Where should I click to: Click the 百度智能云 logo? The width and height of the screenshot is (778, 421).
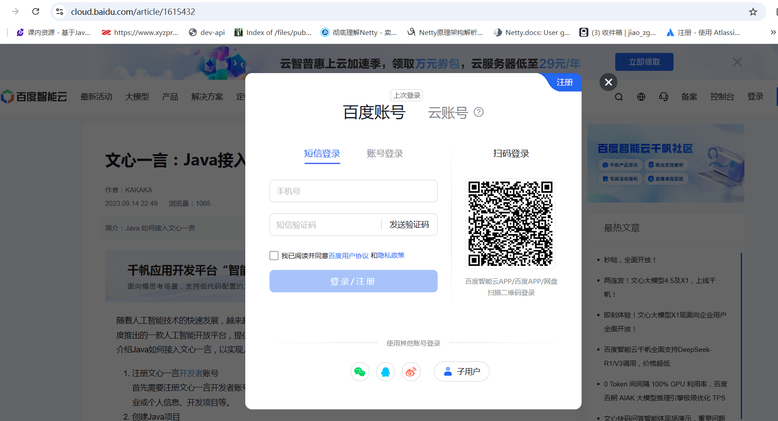(x=34, y=97)
